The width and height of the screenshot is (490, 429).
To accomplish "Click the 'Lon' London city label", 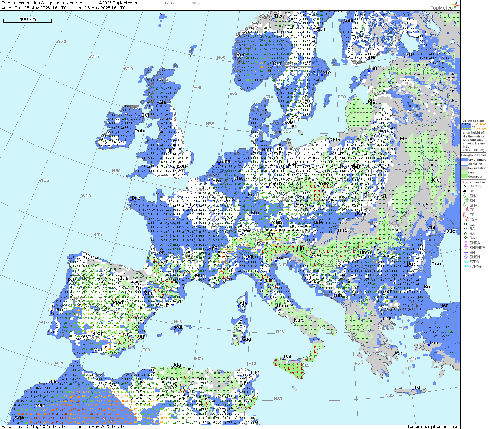I will [x=182, y=166].
